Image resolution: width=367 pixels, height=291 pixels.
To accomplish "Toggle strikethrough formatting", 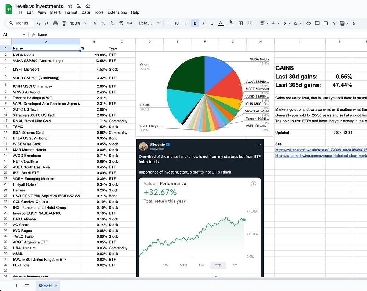I will 212,23.
